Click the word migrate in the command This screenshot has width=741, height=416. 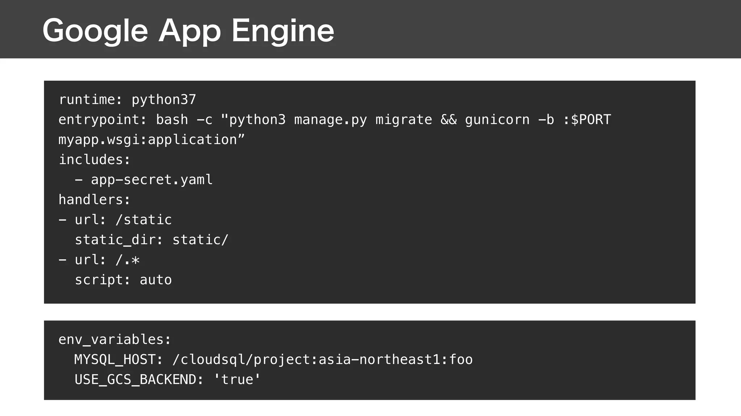tap(404, 120)
